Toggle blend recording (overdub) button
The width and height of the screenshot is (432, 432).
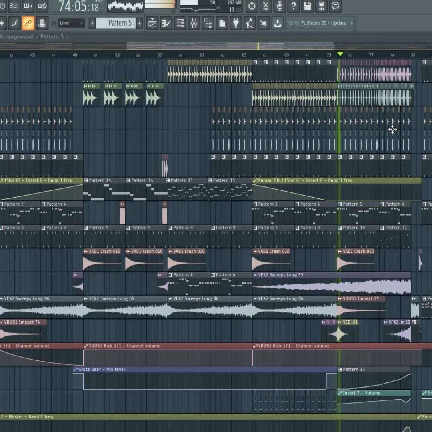click(x=28, y=6)
